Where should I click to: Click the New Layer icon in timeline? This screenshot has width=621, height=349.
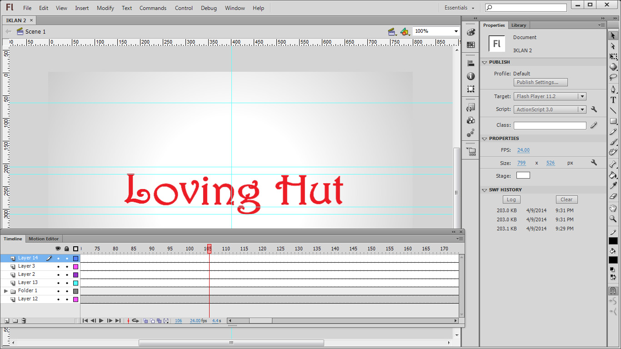pos(7,321)
